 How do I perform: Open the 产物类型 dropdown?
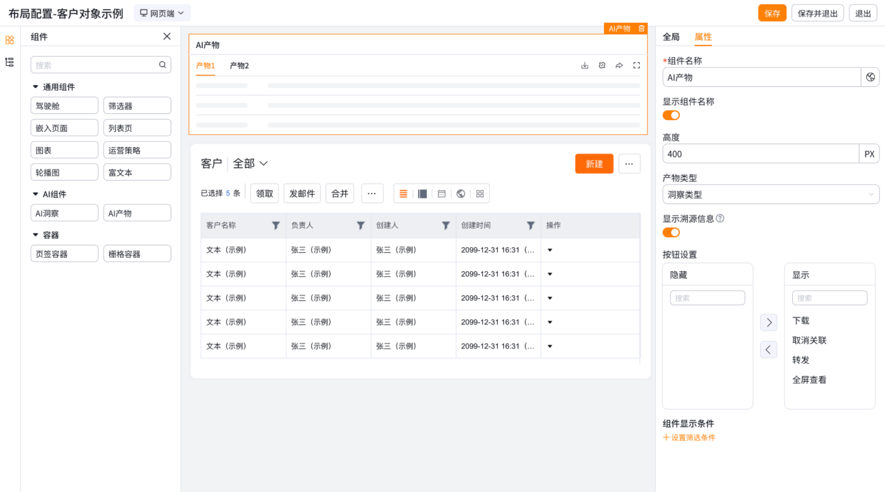pos(771,194)
